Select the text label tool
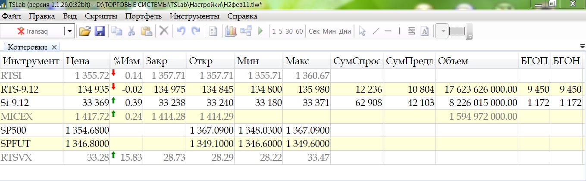The width and height of the screenshot is (586, 181). (x=424, y=31)
